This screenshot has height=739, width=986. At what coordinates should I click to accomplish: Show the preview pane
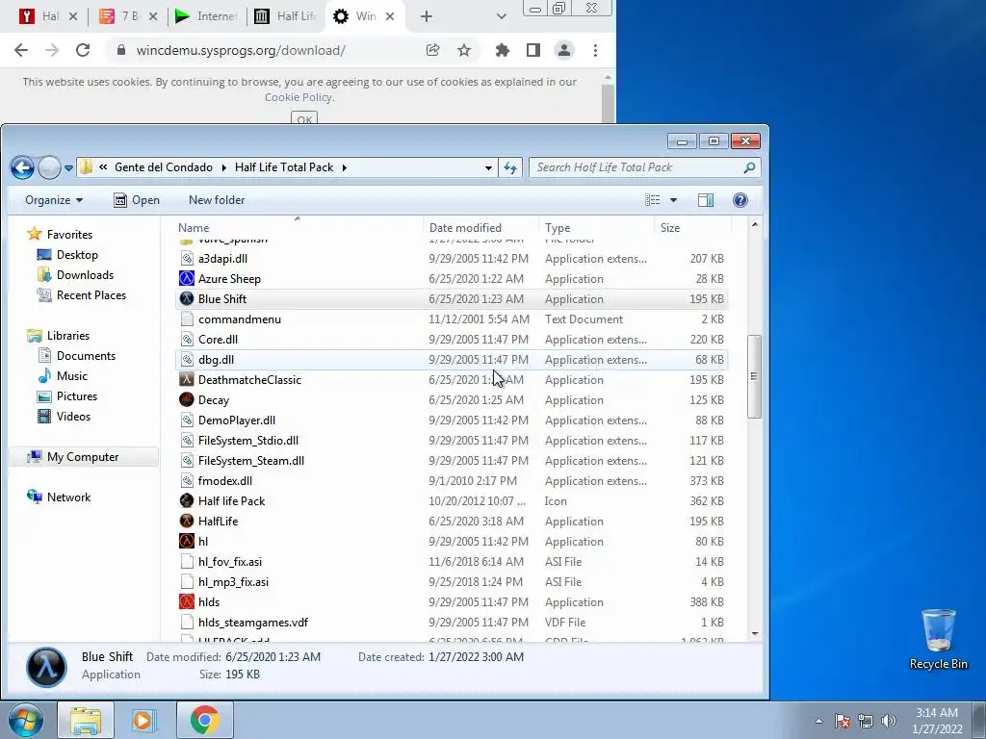click(x=706, y=200)
